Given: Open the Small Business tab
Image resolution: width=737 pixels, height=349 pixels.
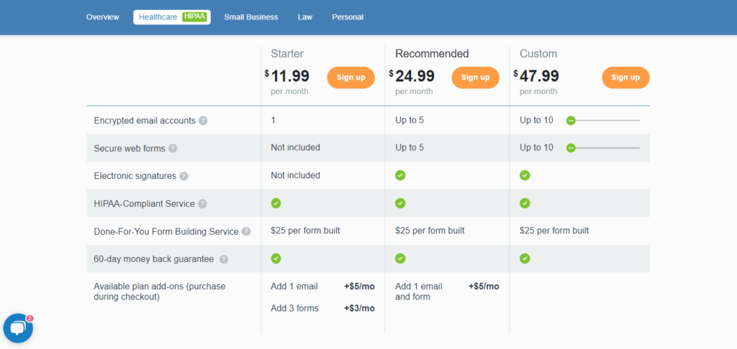Looking at the screenshot, I should 251,17.
